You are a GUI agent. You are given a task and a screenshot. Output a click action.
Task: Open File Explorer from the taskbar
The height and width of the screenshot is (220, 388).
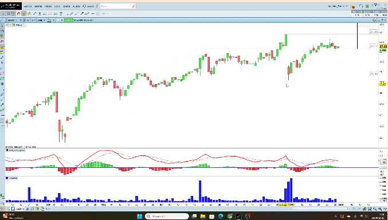(203, 216)
